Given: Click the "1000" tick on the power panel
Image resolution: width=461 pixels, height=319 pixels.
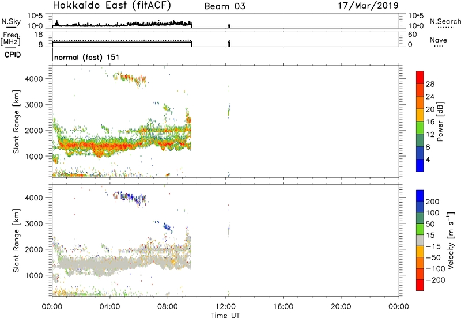Looking at the screenshot, I should point(34,156).
